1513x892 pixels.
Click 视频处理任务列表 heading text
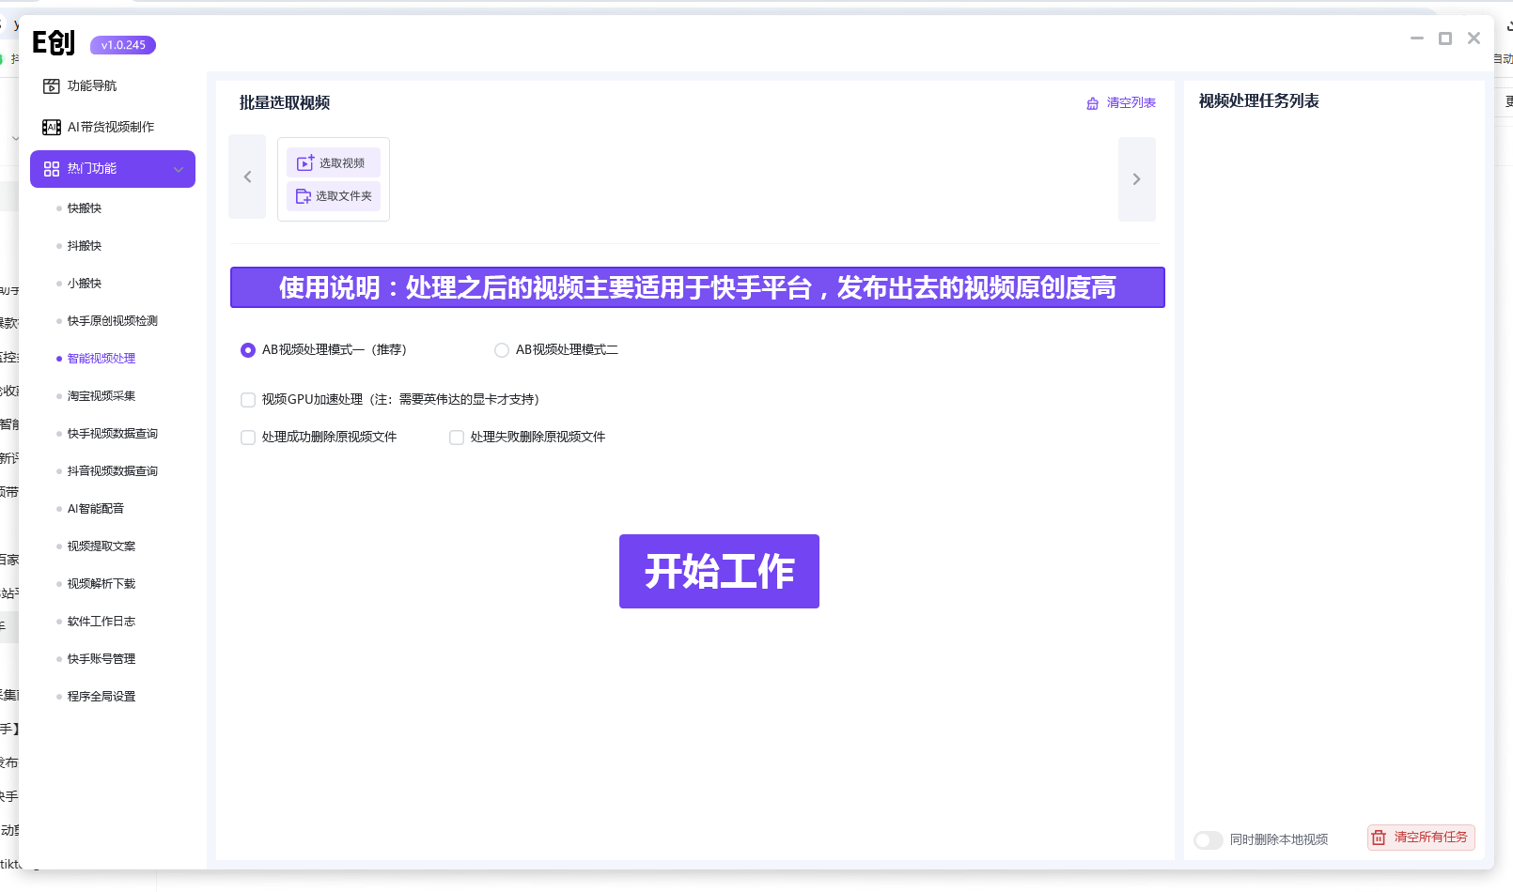coord(1259,101)
